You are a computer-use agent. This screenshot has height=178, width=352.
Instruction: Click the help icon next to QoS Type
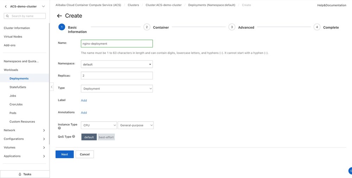(x=74, y=136)
